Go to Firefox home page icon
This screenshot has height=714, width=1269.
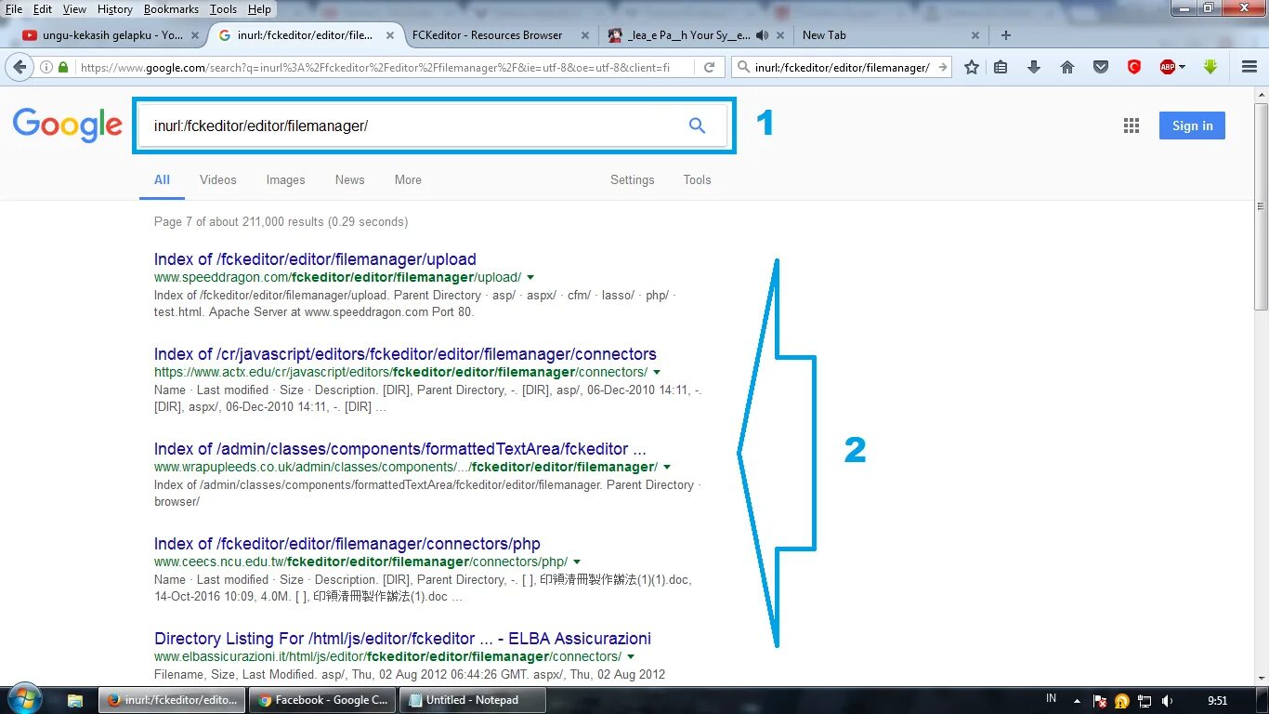(1067, 67)
